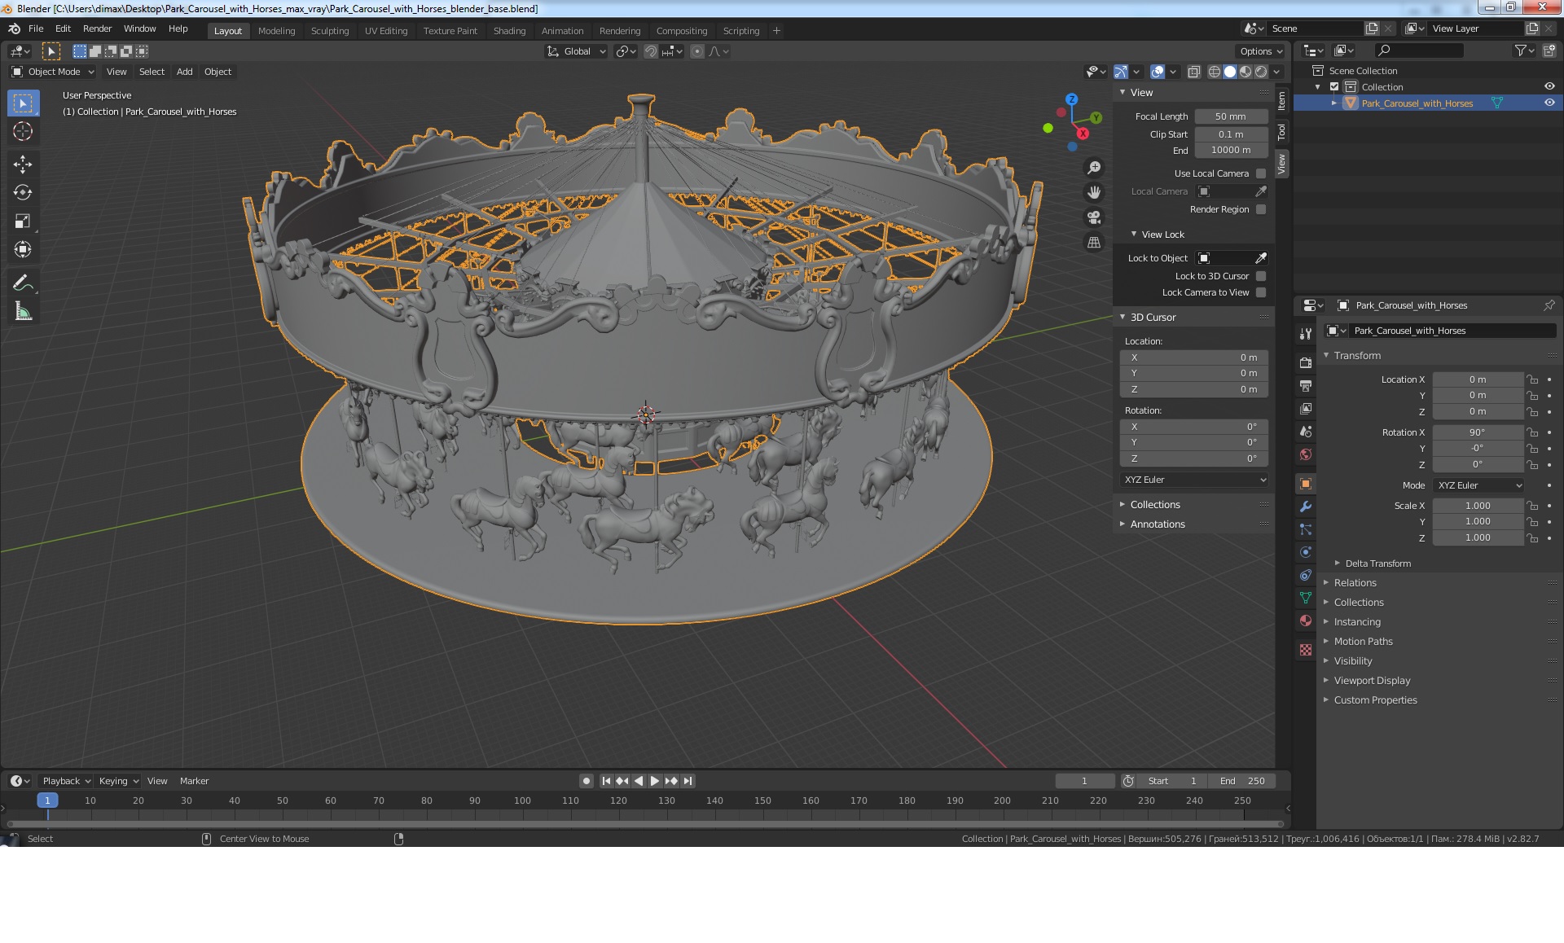Viewport: 1564px width, 943px height.
Task: Hide Park_Carousel_with_Horses via eye icon
Action: pos(1549,103)
